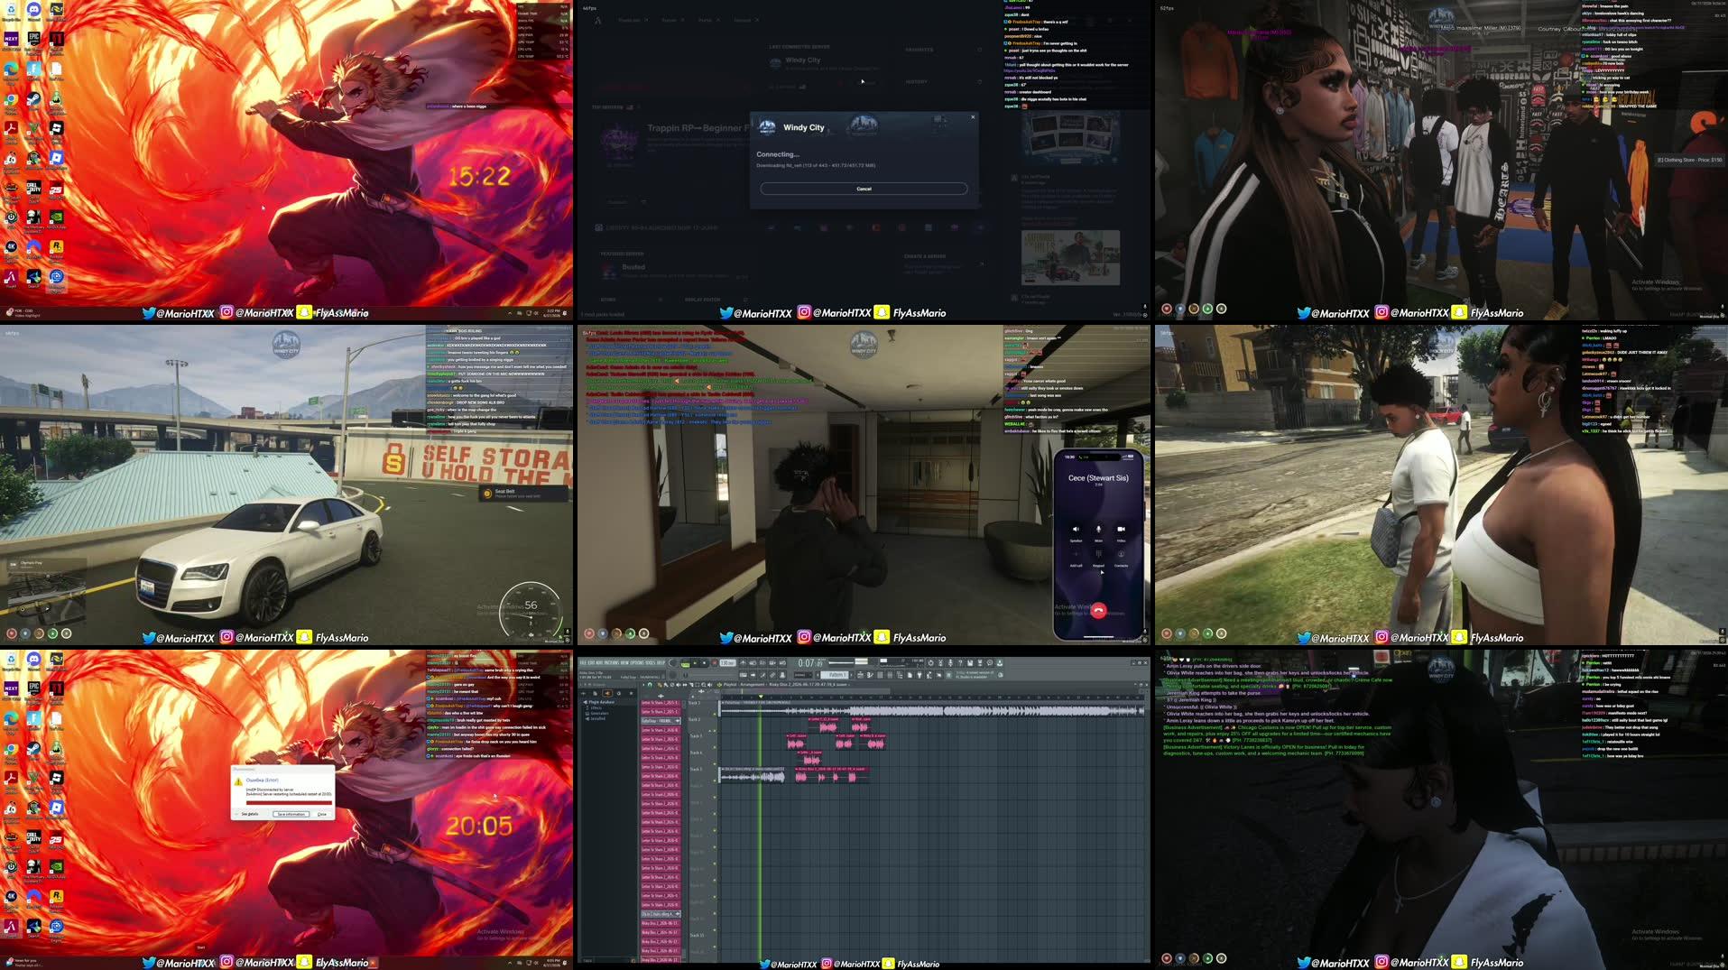
Task: Open Discord icon in bottom-left desktop frame
Action: point(33,660)
